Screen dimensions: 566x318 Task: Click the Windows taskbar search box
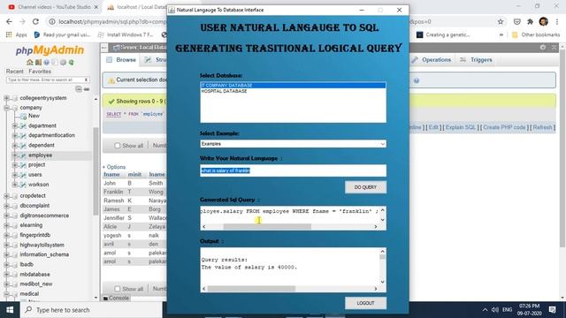point(91,310)
